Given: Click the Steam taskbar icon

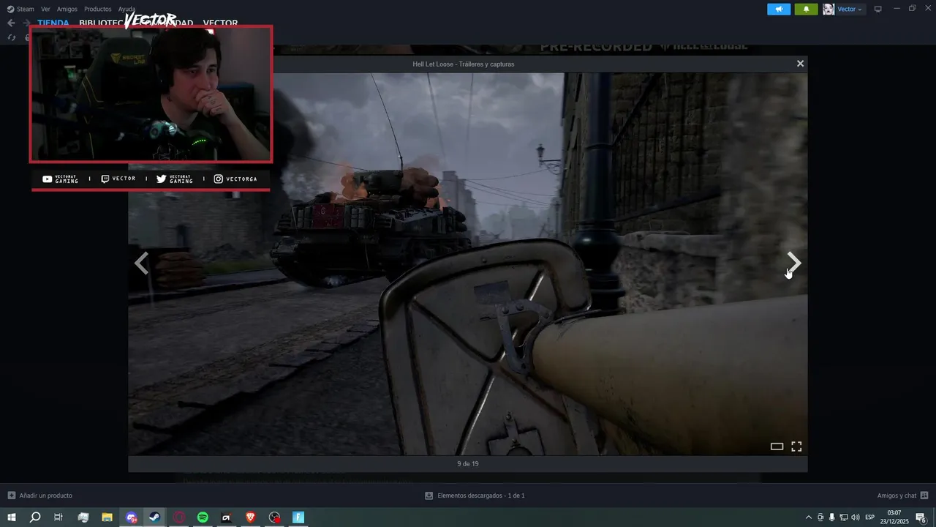Looking at the screenshot, I should click(x=155, y=517).
